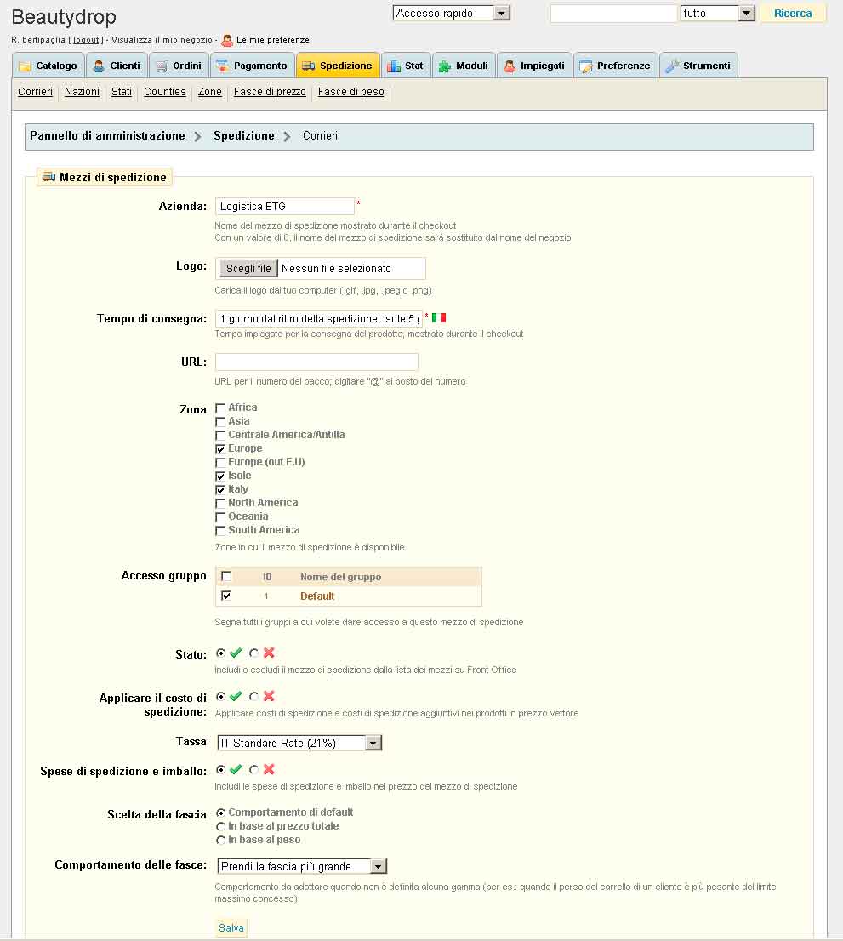This screenshot has height=941, width=843.
Task: Switch to the Impiegati tab
Action: click(534, 66)
